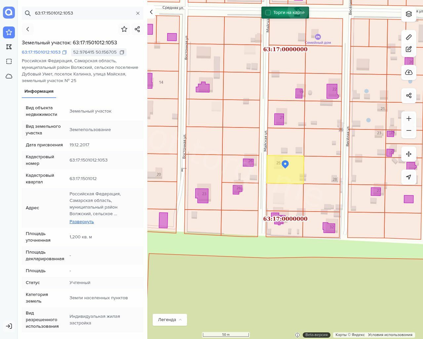Viewport: 423px width, 339px height.
Task: Open the login icon in sidebar
Action: (9, 326)
